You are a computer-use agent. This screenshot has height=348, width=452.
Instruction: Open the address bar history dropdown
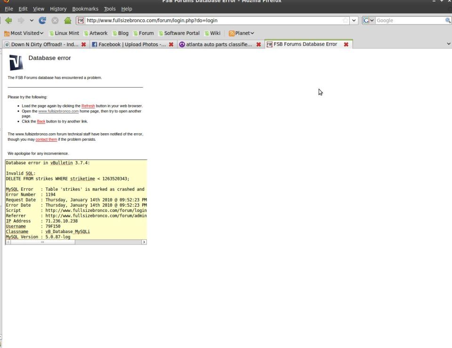tap(354, 20)
